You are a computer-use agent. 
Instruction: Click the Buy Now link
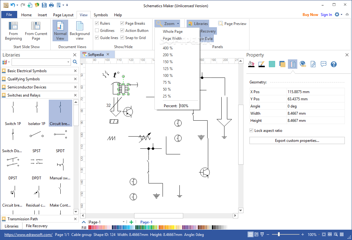click(310, 15)
